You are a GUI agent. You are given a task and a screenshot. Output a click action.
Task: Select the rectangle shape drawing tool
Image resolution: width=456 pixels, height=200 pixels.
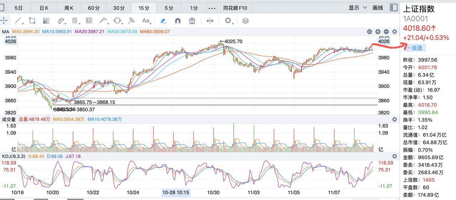[x=32, y=21]
